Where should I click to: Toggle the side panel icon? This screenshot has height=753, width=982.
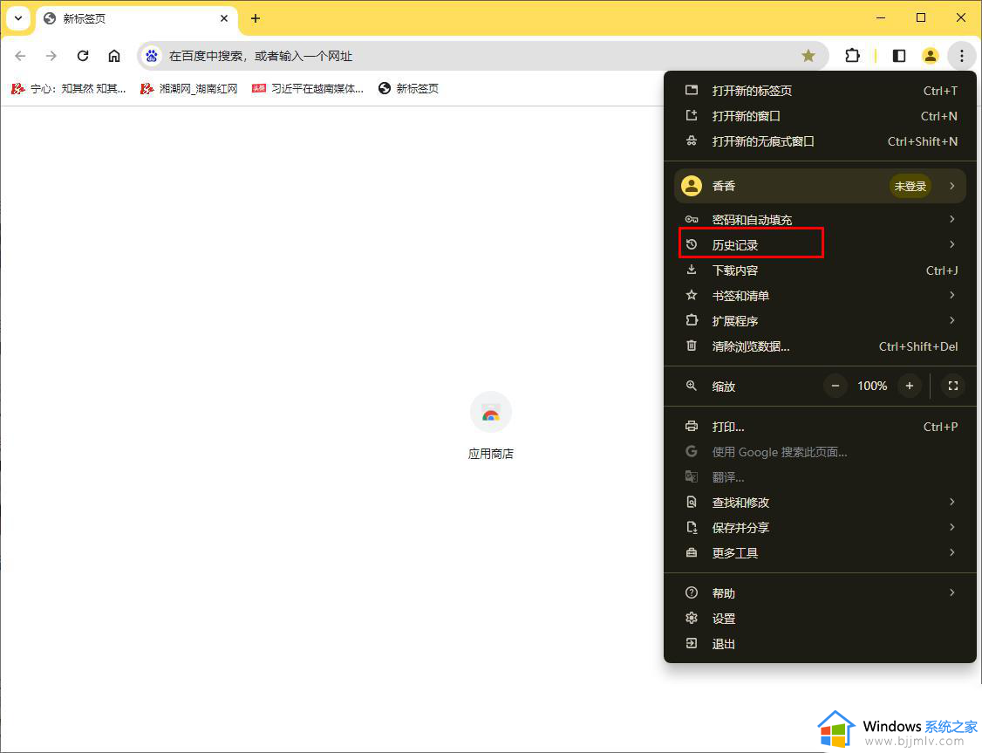coord(898,56)
